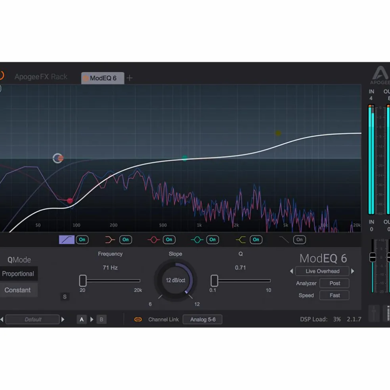Open the Speed Fast dropdown

[335, 296]
